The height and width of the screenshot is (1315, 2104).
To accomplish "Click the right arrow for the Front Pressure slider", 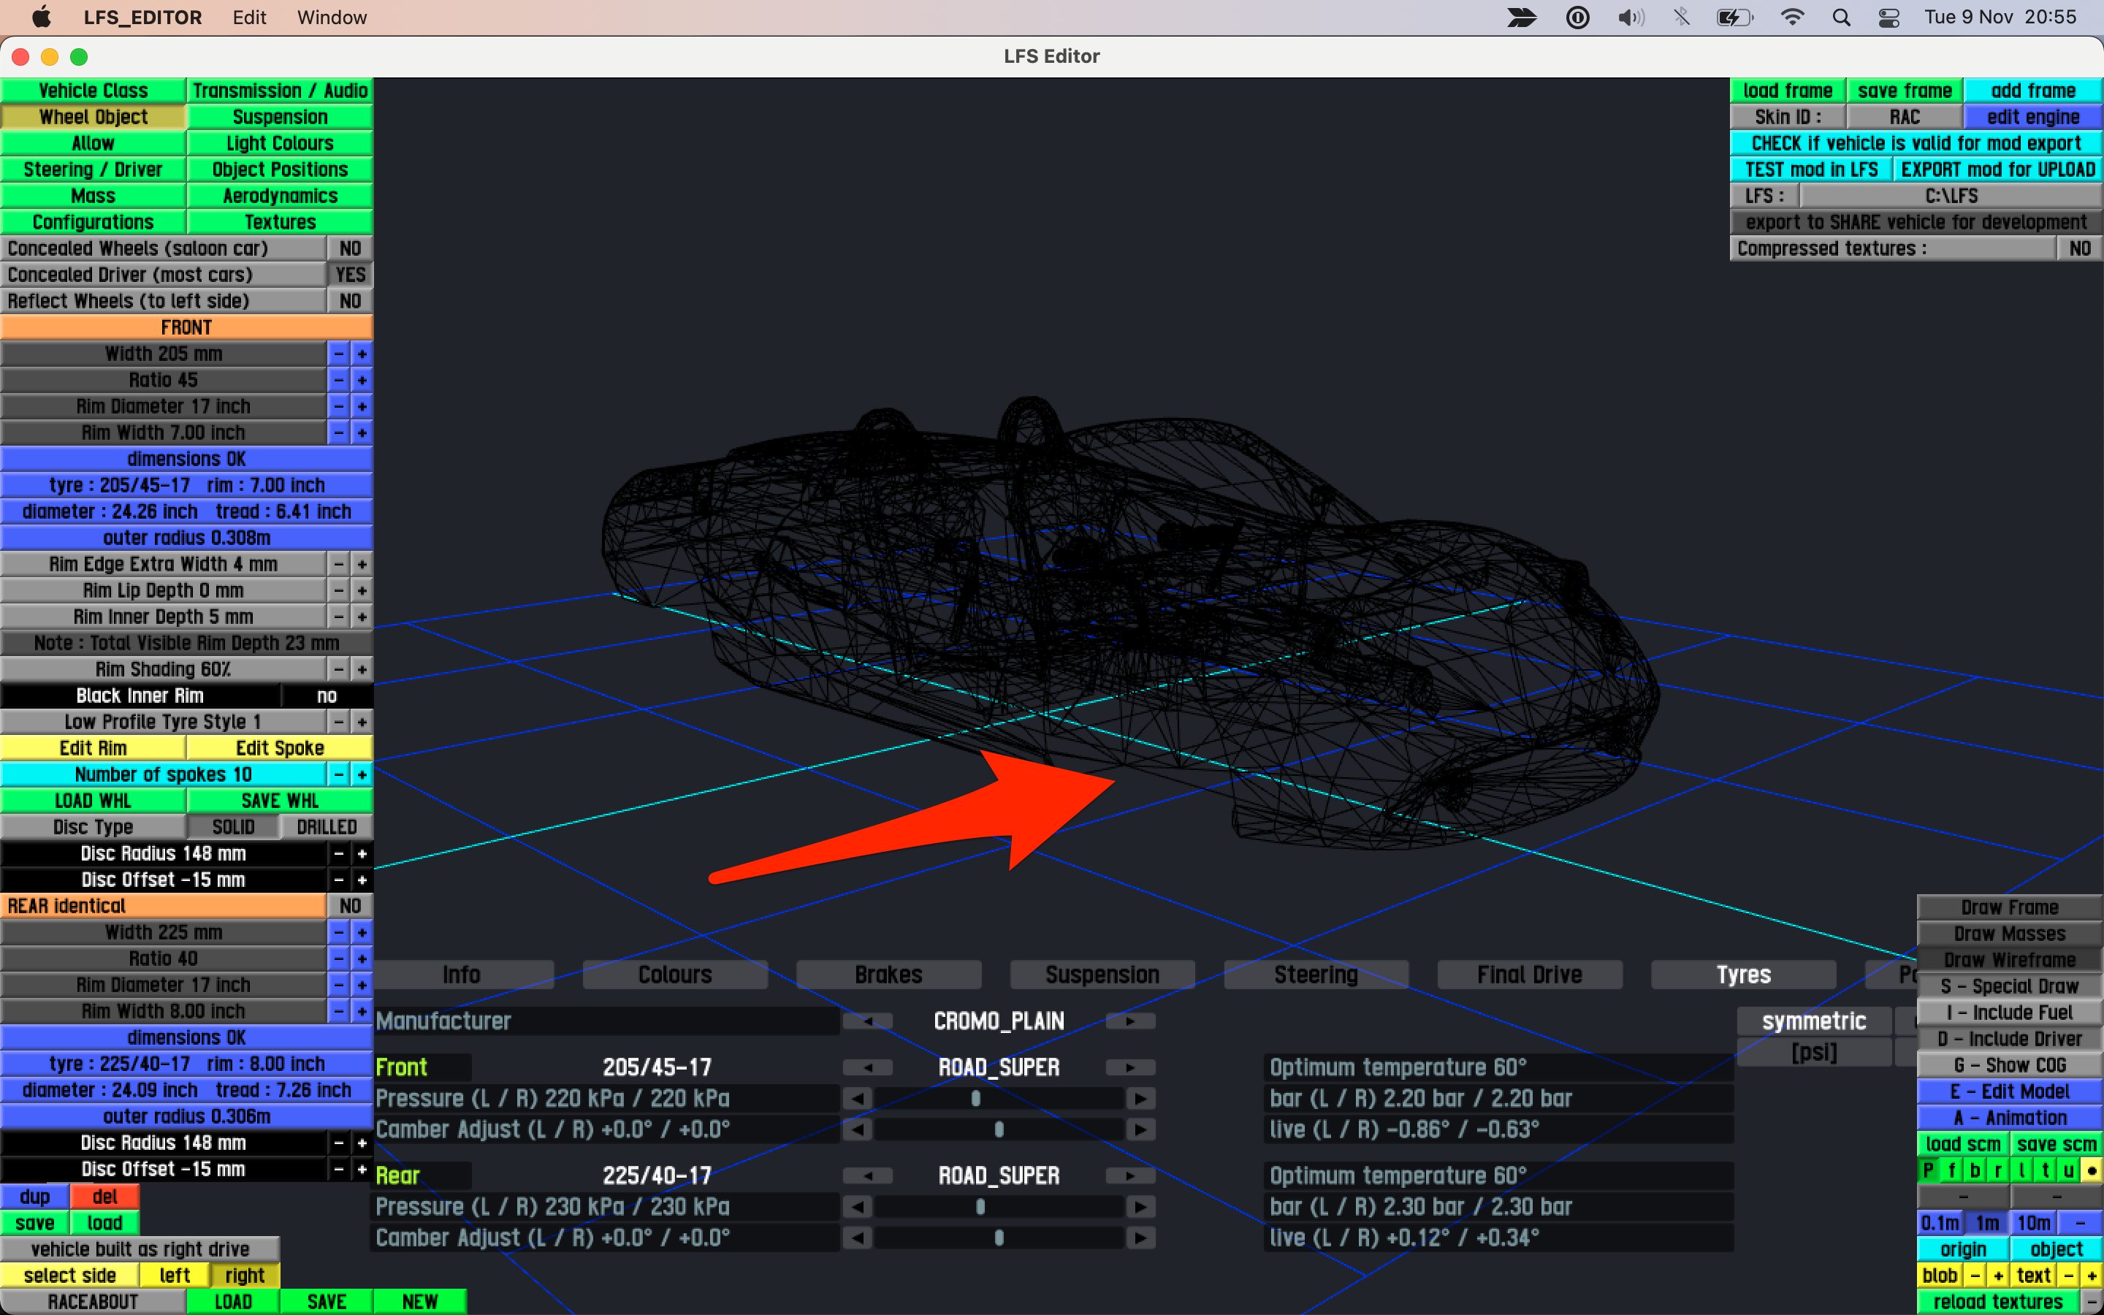I will [x=1140, y=1099].
